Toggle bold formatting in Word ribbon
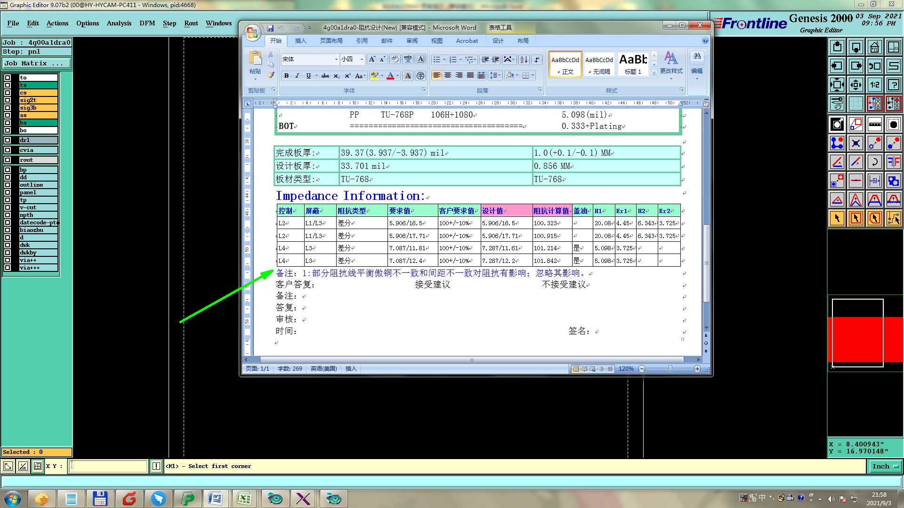This screenshot has height=508, width=904. [286, 76]
